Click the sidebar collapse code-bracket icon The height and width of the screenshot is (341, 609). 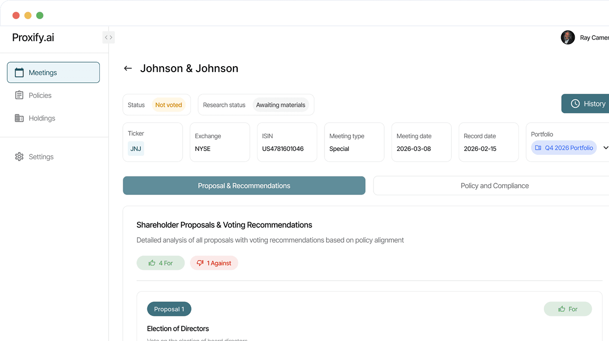(109, 37)
